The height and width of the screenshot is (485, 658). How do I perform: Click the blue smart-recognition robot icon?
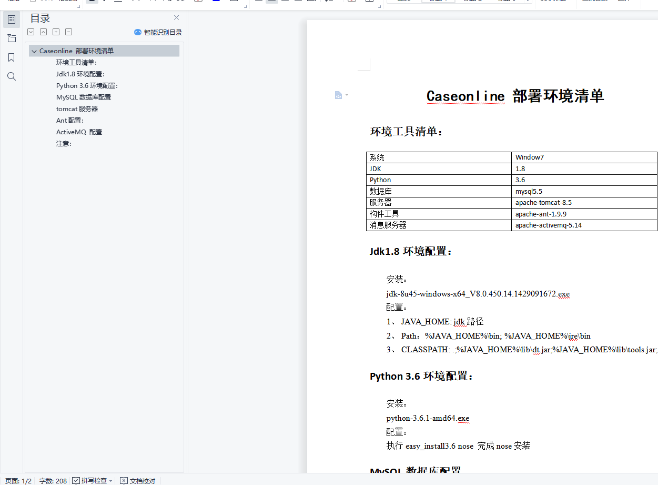[x=138, y=32]
